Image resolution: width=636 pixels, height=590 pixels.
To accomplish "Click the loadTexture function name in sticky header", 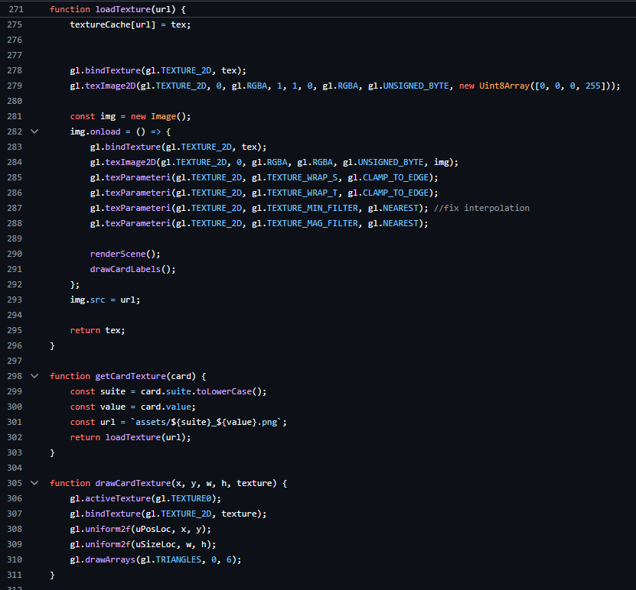I will click(x=123, y=9).
